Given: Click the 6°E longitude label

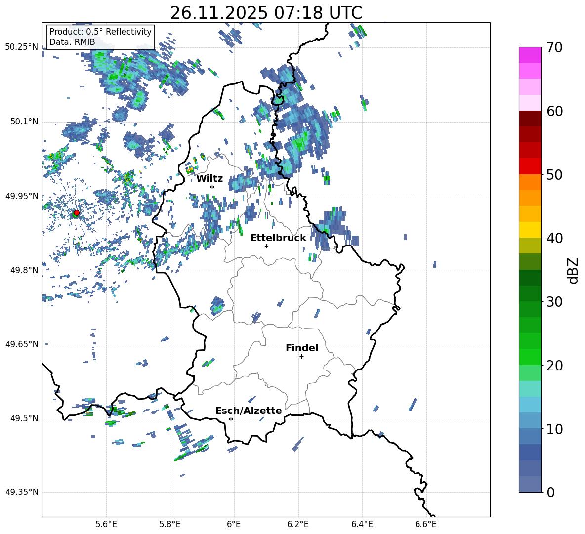Looking at the screenshot, I should click(234, 524).
